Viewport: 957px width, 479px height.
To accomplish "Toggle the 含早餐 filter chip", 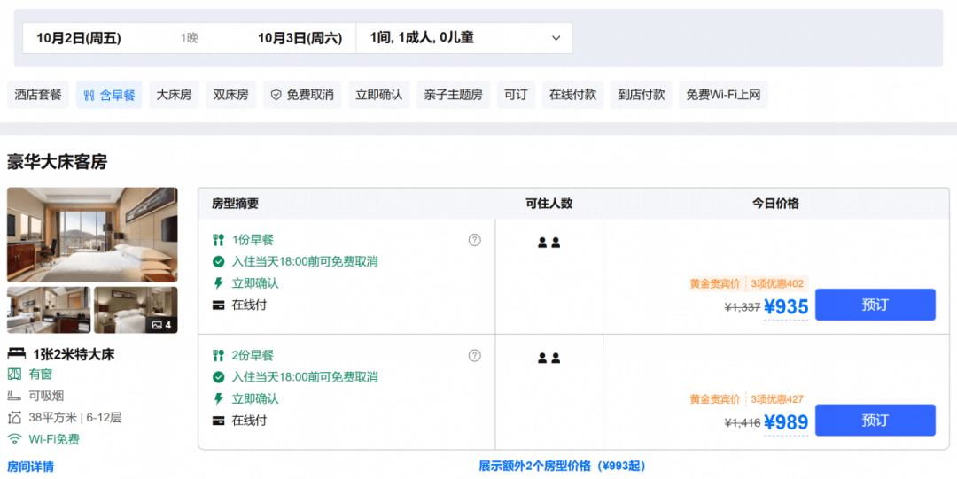I will pyautogui.click(x=109, y=95).
